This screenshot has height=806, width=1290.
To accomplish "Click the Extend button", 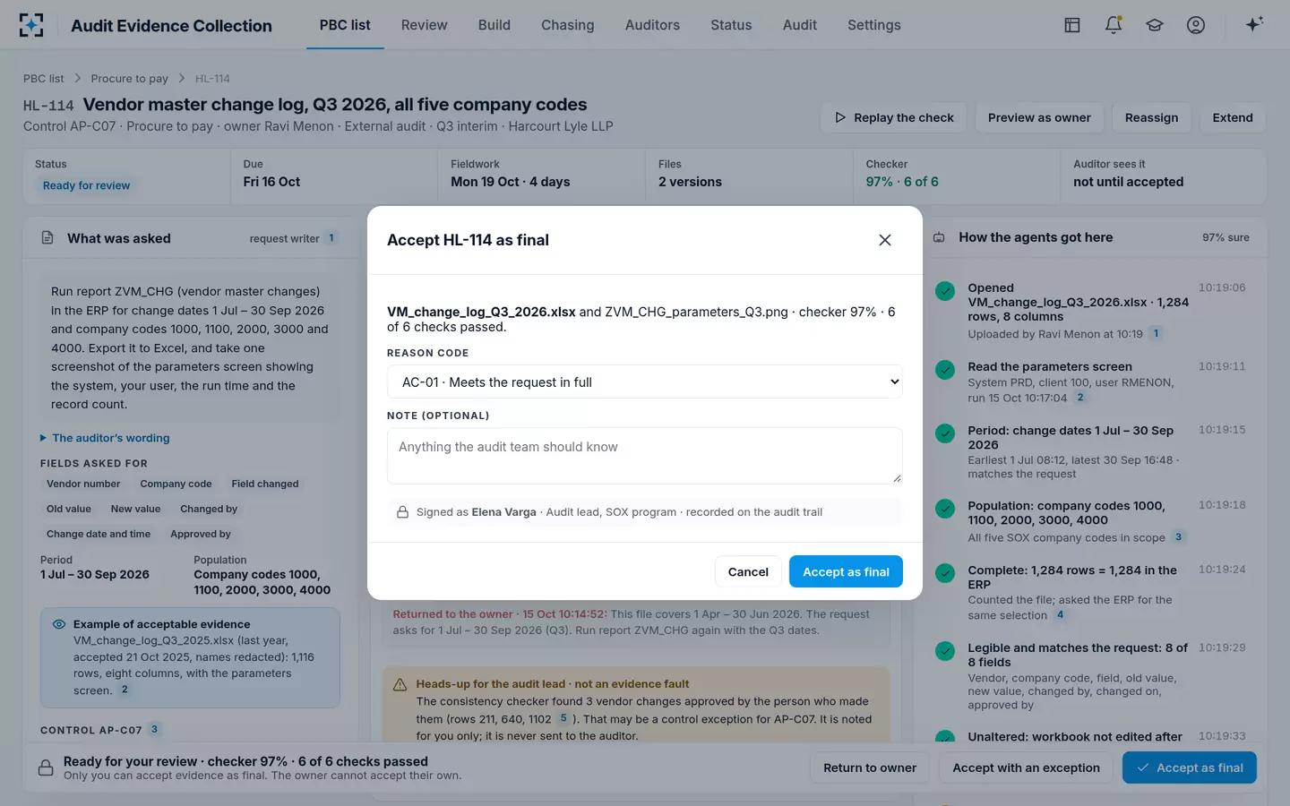I will pos(1233,117).
